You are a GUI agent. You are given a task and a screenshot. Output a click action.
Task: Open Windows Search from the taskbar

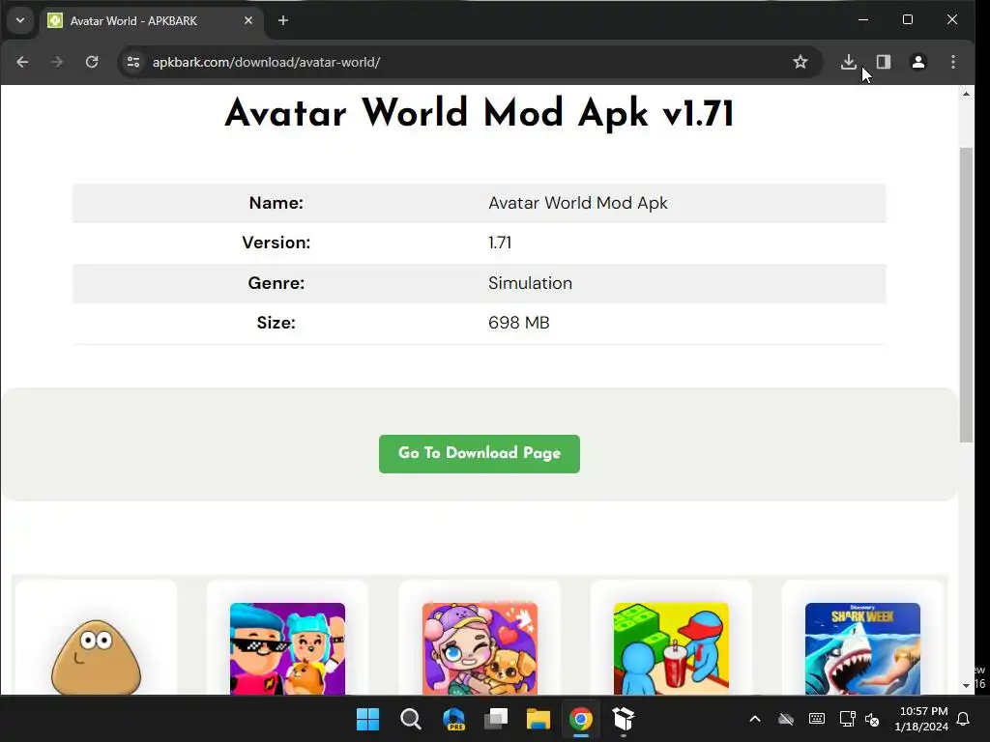tap(410, 719)
